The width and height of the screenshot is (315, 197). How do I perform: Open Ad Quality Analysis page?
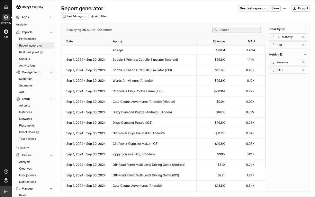24,162
